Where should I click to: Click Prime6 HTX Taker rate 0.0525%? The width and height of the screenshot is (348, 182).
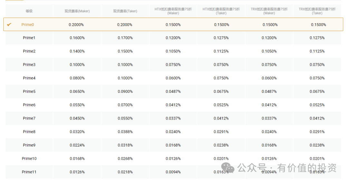click(221, 105)
